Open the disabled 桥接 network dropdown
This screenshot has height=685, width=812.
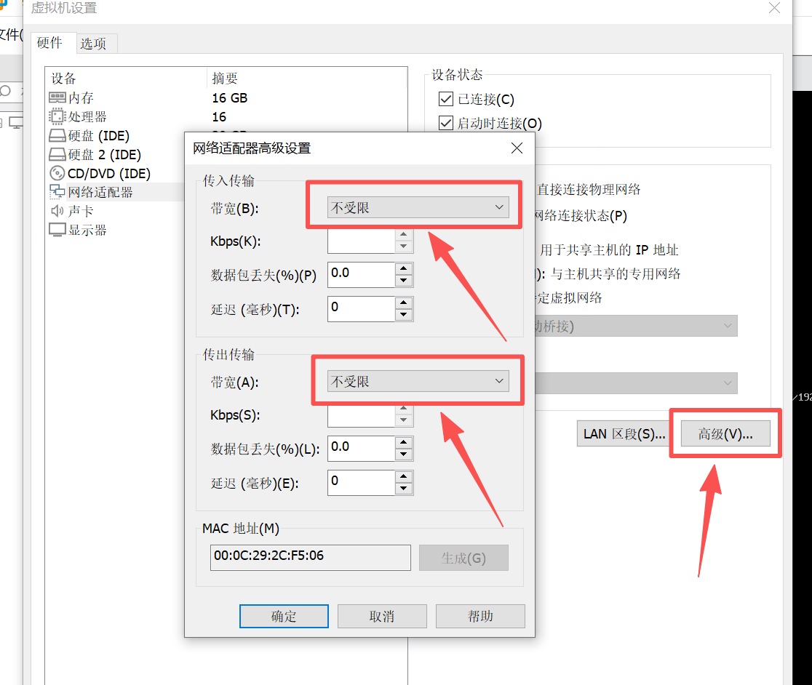[636, 326]
